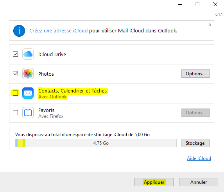This screenshot has width=224, height=192.
Task: Click the Favoris bookmarks book icon
Action: 28,113
